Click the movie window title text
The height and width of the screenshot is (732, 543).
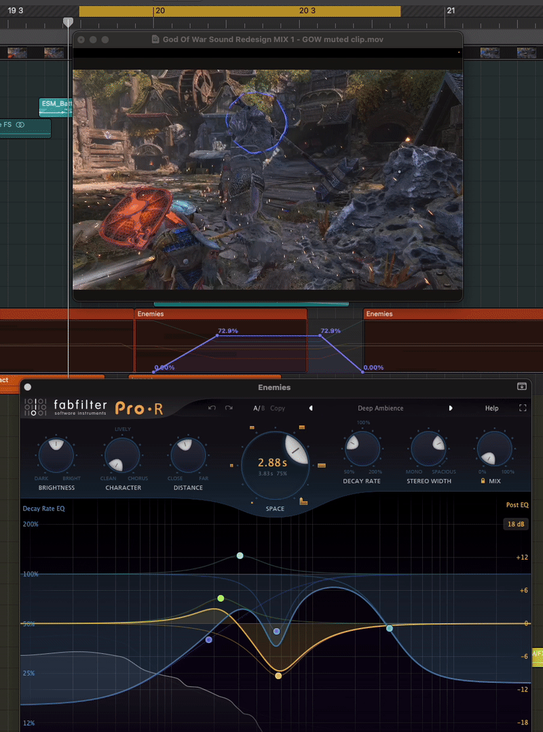point(273,39)
